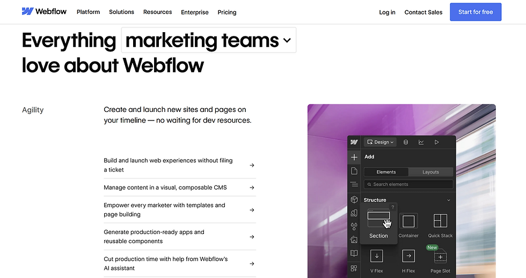Select the H Flex element

(x=408, y=261)
